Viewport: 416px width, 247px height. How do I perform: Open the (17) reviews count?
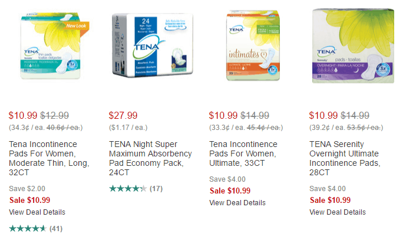(x=156, y=189)
